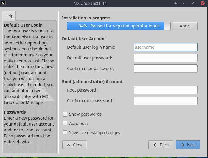
Task: Click the 'Installation in progress' heading
Action: pos(86,18)
